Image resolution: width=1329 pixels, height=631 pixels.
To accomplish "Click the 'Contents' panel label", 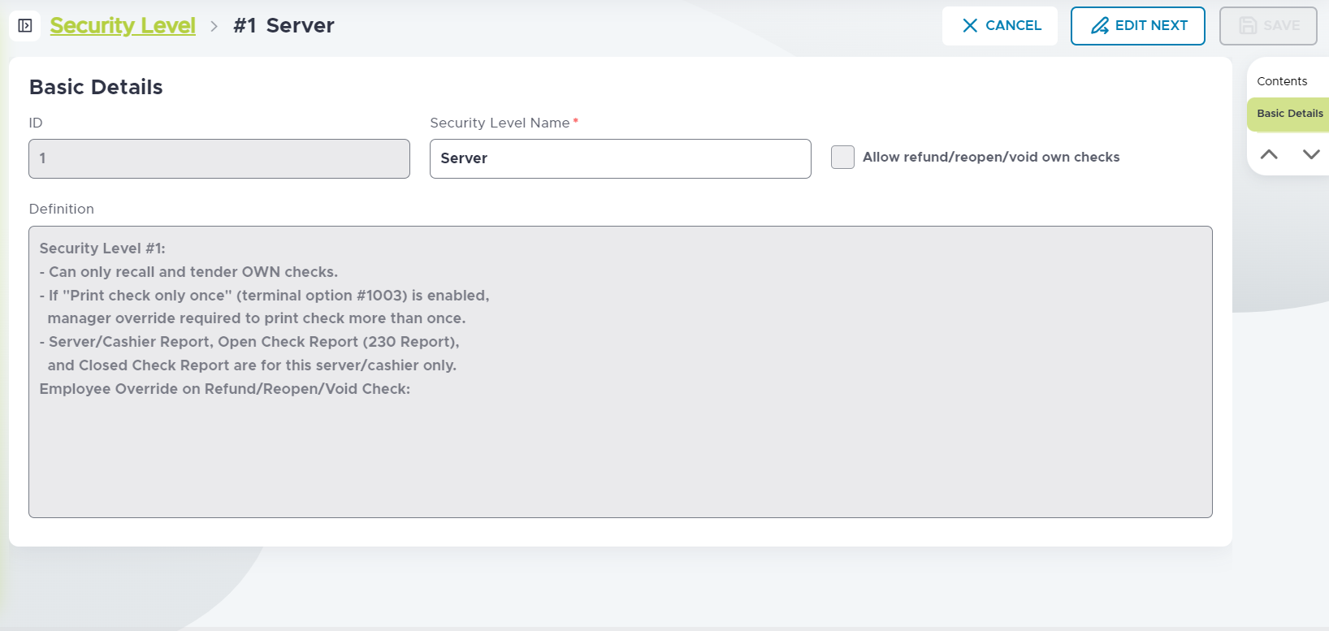I will coord(1282,81).
